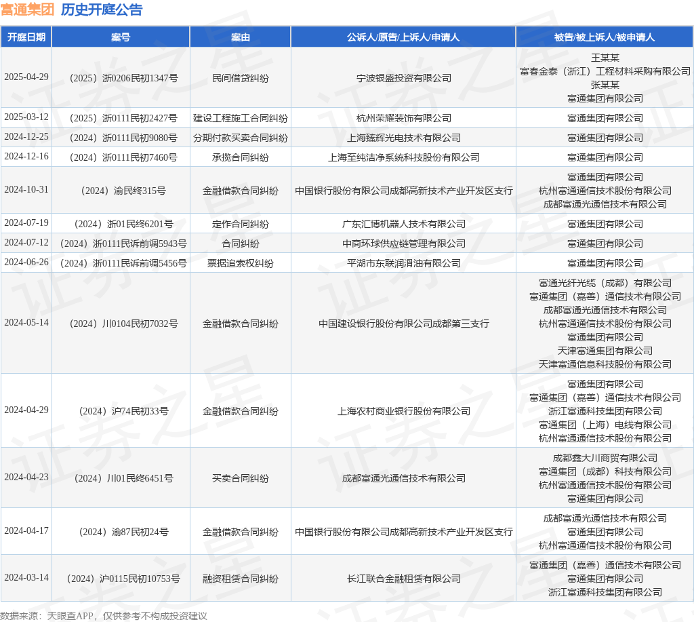
Task: Select the 案由 column header
Action: tap(241, 37)
